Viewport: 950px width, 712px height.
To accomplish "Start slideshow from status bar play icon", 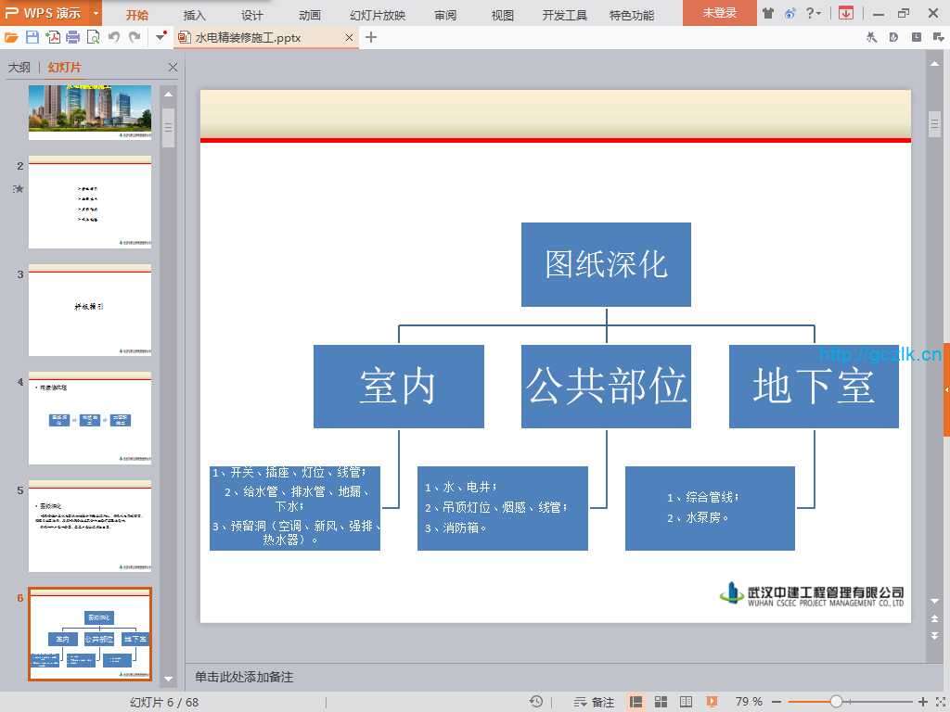I will point(712,702).
